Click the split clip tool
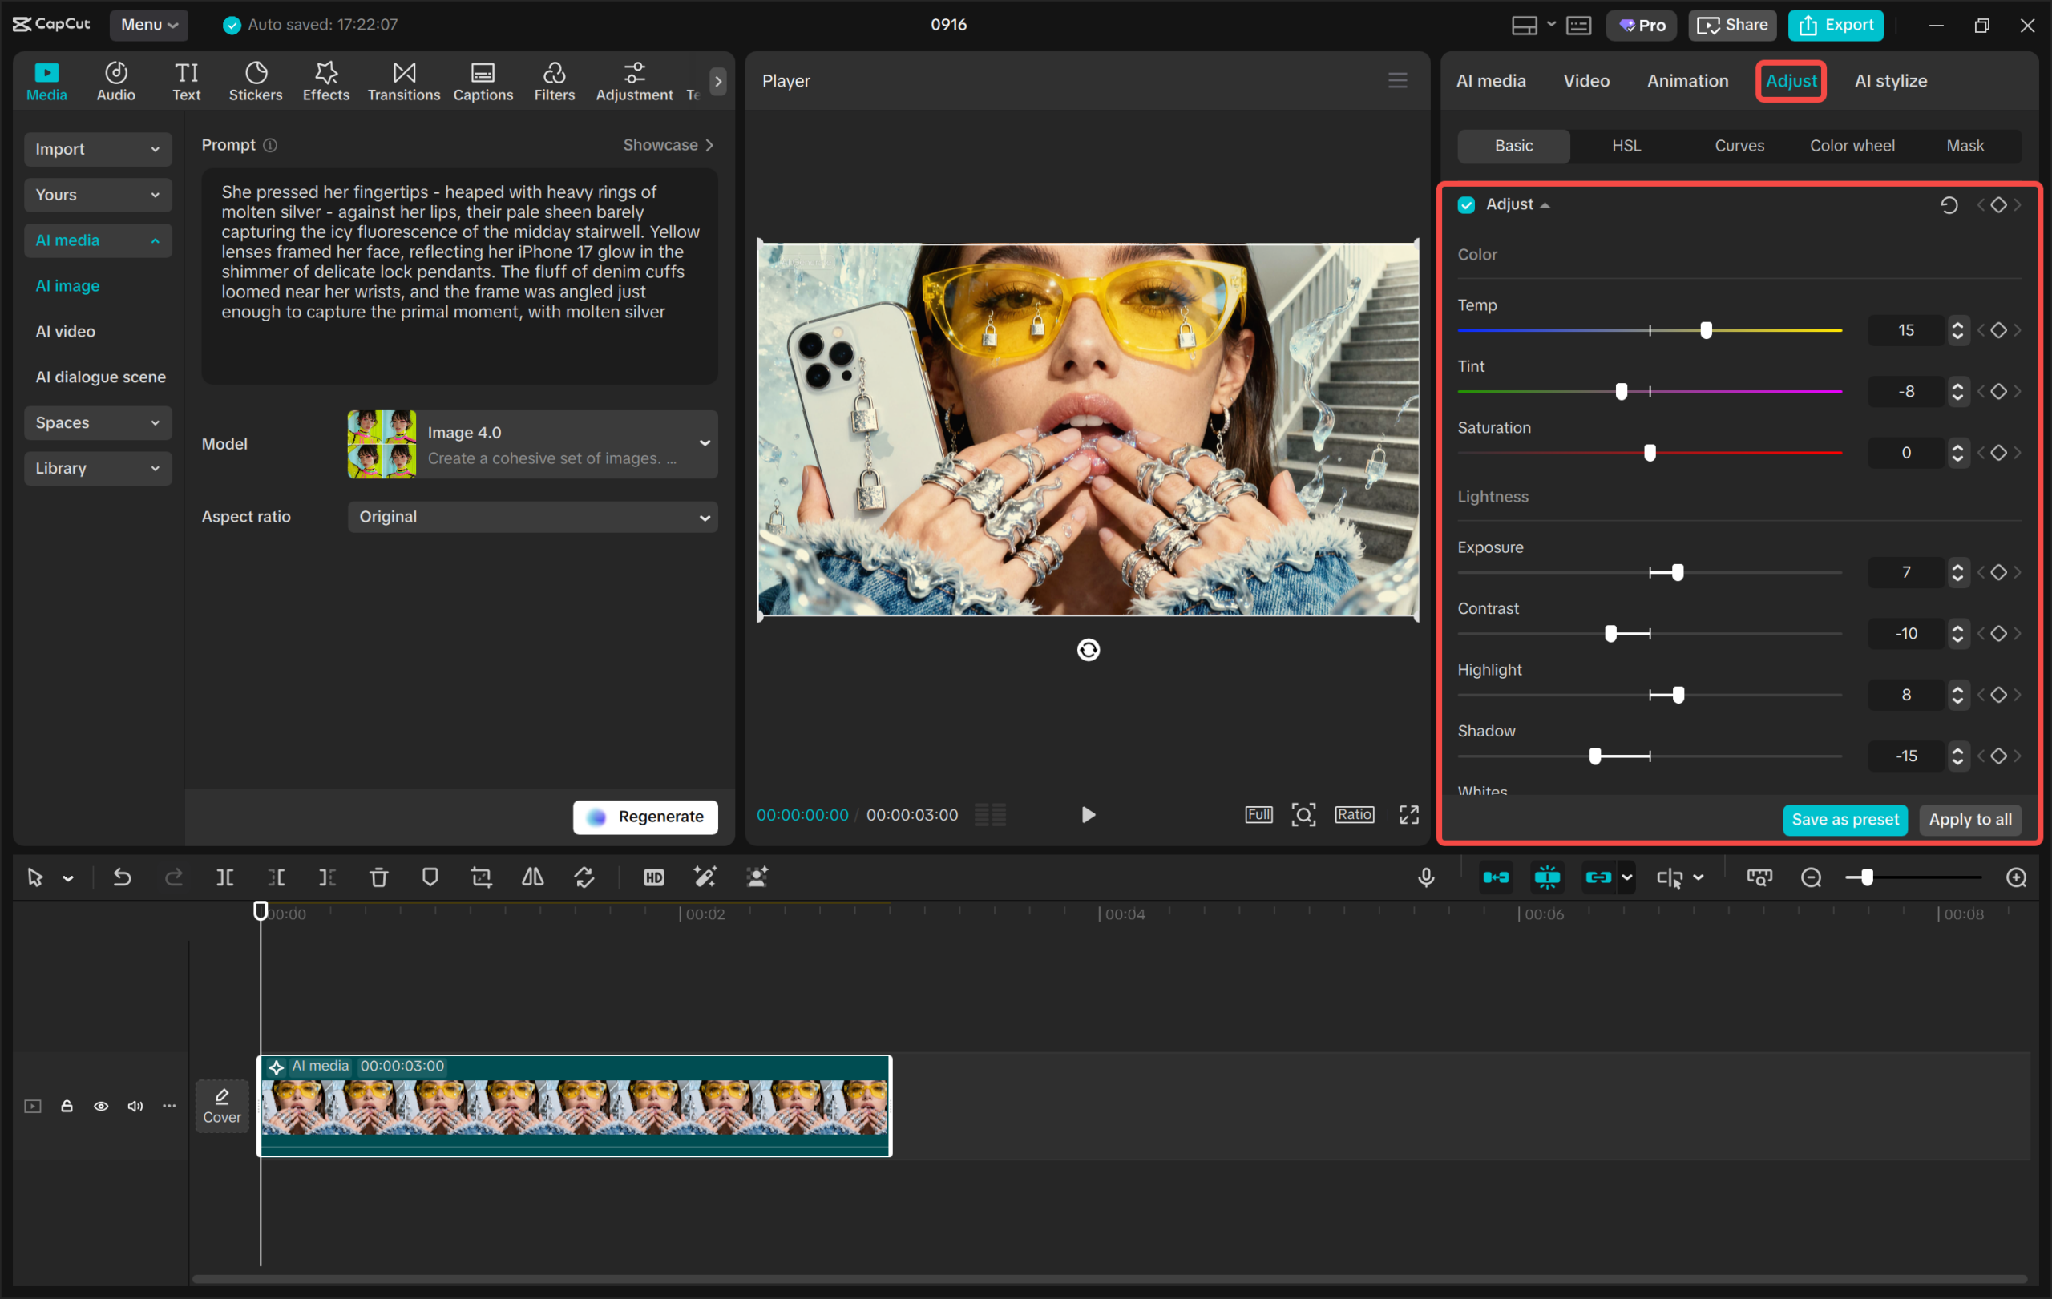2052x1299 pixels. point(224,877)
